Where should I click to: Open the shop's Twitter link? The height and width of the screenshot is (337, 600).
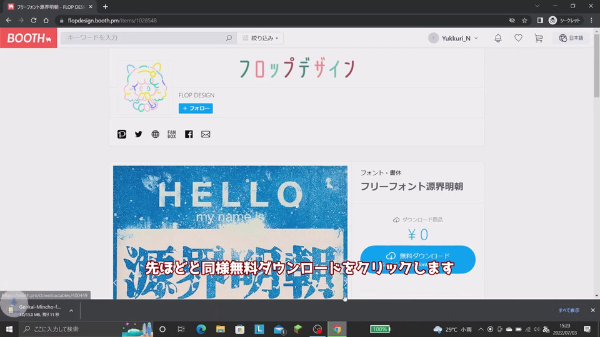click(139, 134)
